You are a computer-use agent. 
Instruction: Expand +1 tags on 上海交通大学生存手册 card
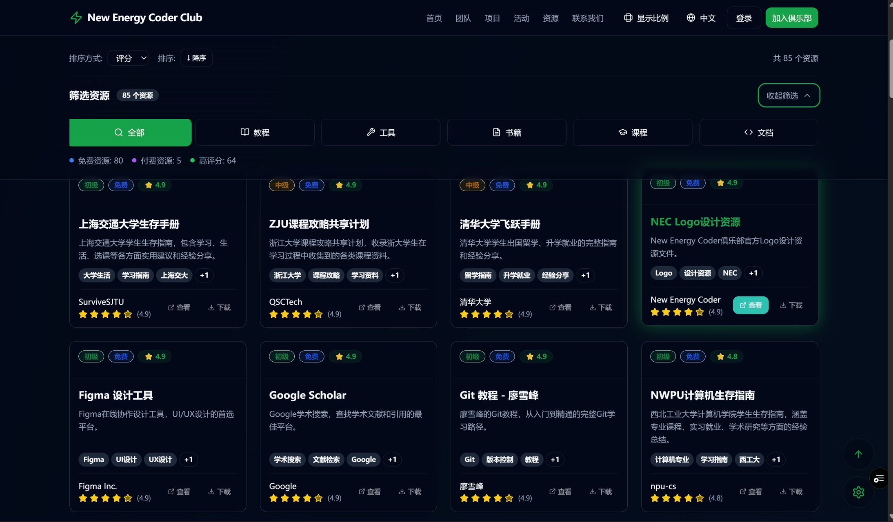click(204, 275)
